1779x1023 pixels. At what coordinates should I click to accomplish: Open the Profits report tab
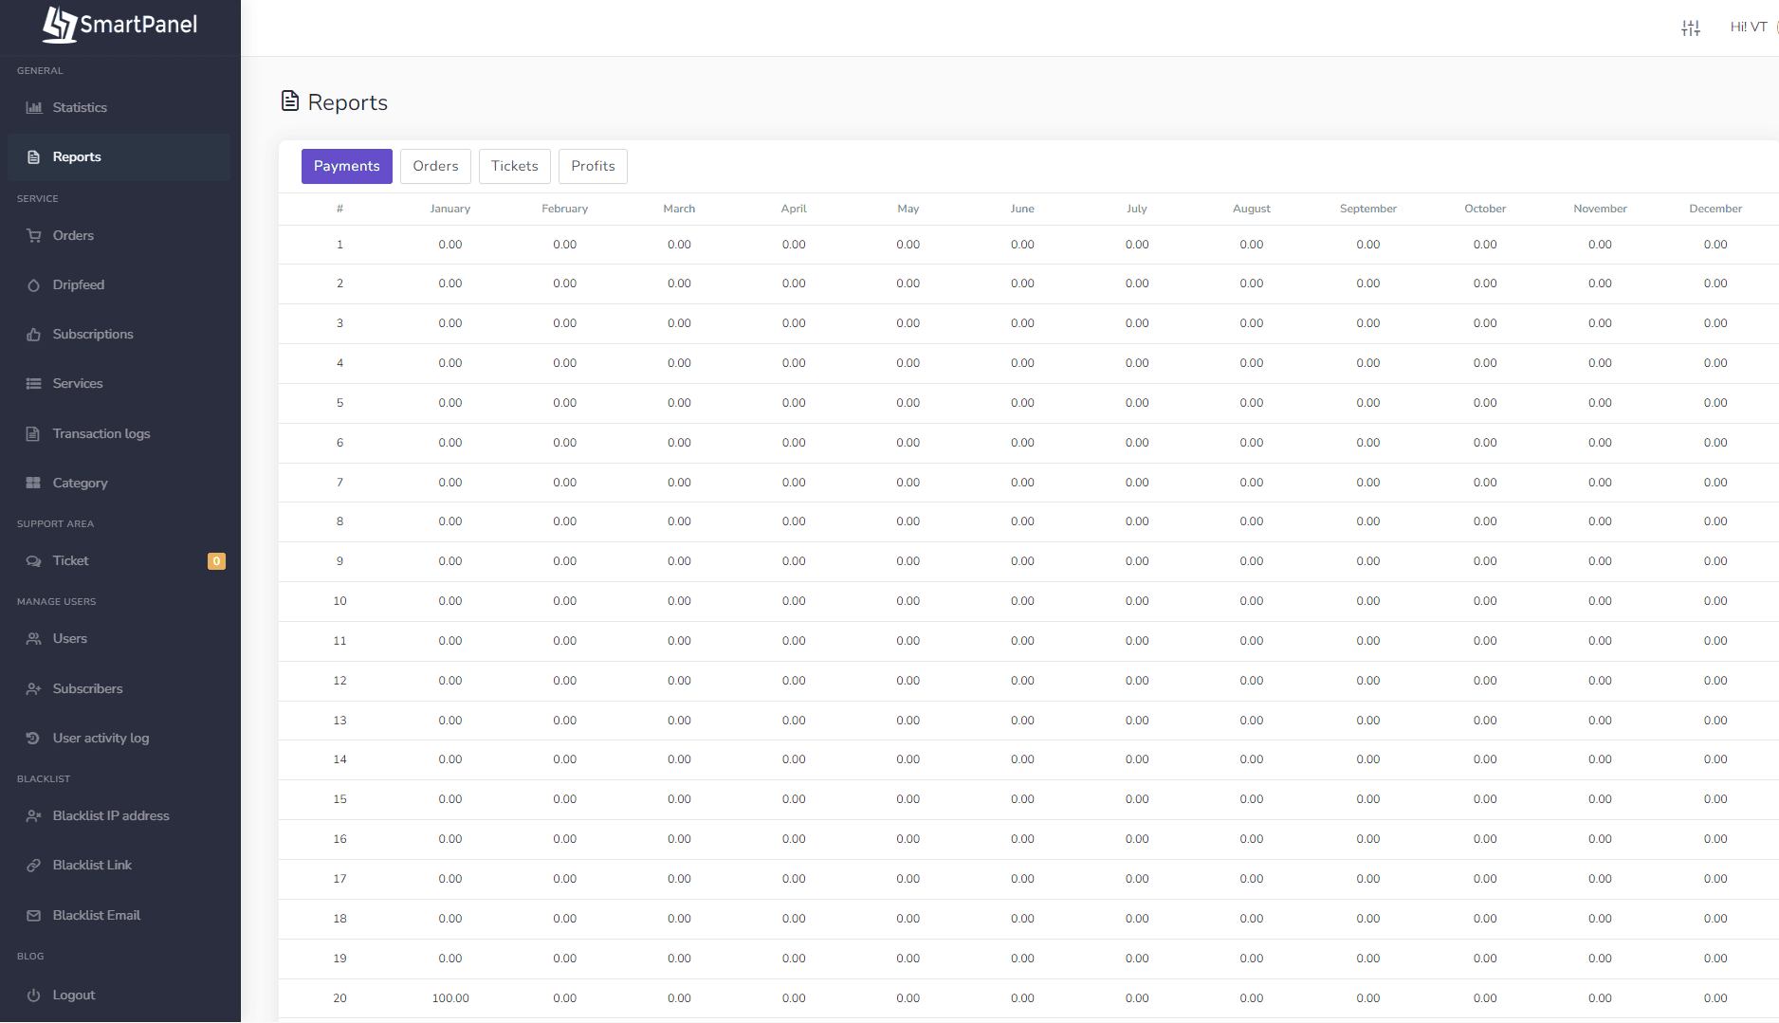click(593, 166)
